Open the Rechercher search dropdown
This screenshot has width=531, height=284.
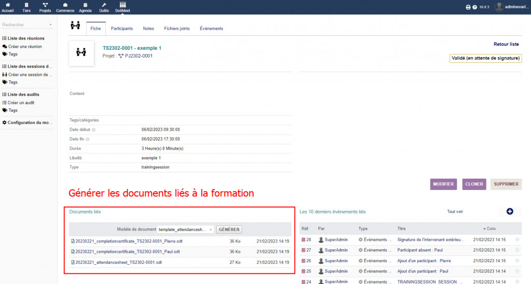click(27, 24)
